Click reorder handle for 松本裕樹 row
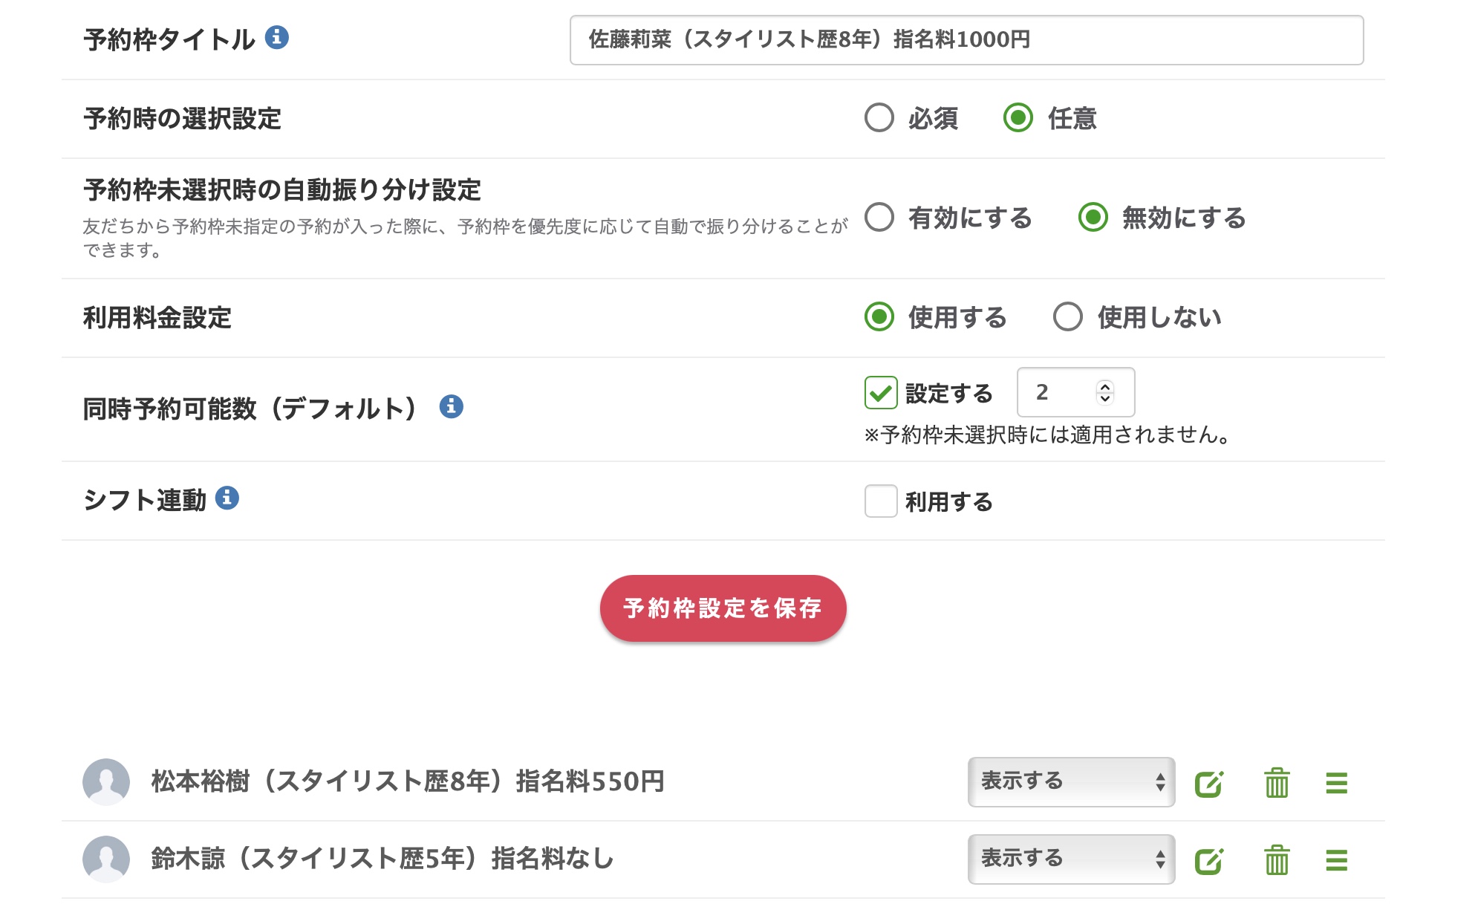 click(1336, 783)
